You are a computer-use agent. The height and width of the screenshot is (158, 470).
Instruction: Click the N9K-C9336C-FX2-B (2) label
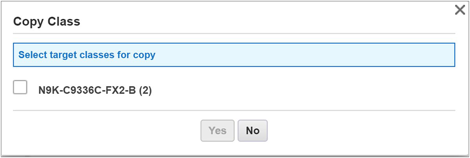click(95, 90)
